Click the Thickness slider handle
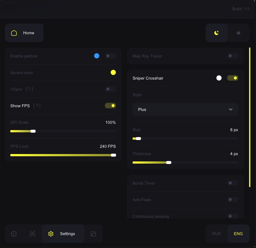 pos(169,162)
